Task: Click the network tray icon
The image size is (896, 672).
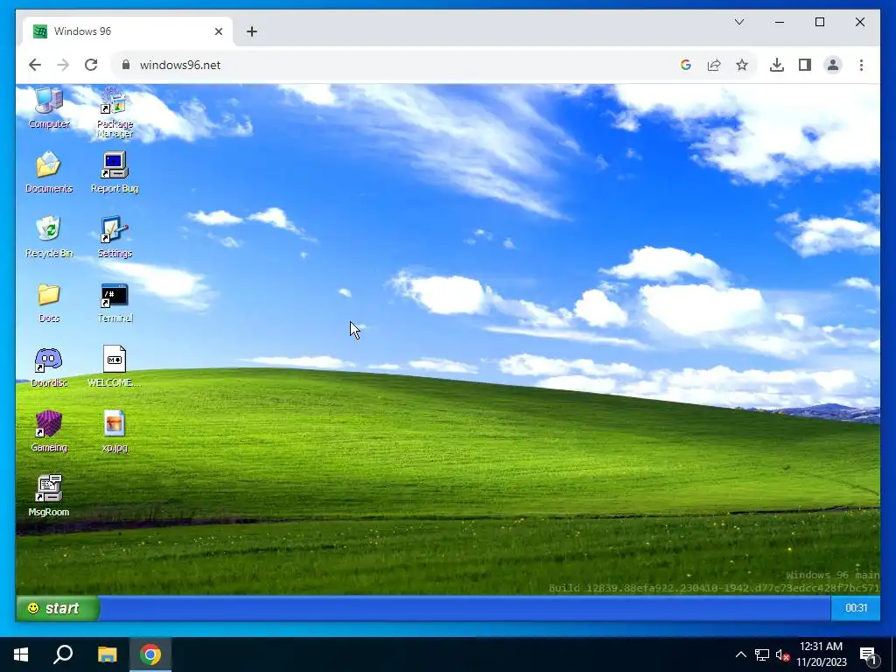Action: pos(762,654)
